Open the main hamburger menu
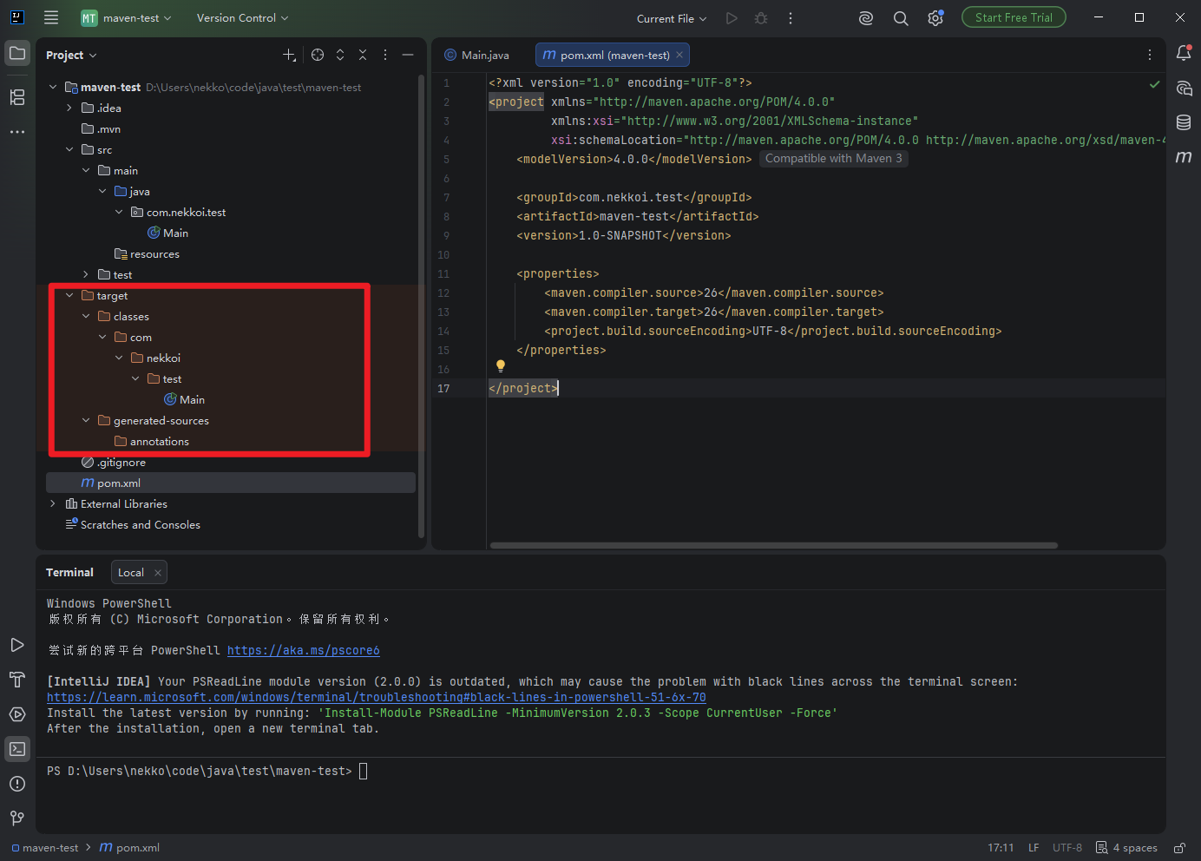The width and height of the screenshot is (1201, 861). point(51,17)
